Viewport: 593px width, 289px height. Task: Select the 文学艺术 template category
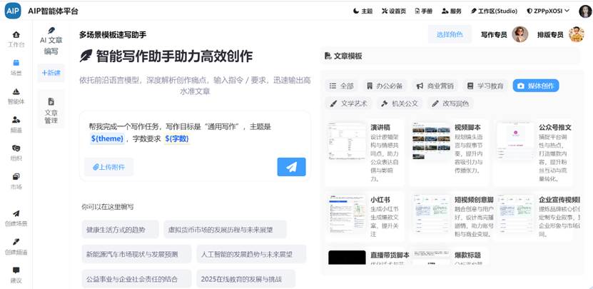[348, 103]
